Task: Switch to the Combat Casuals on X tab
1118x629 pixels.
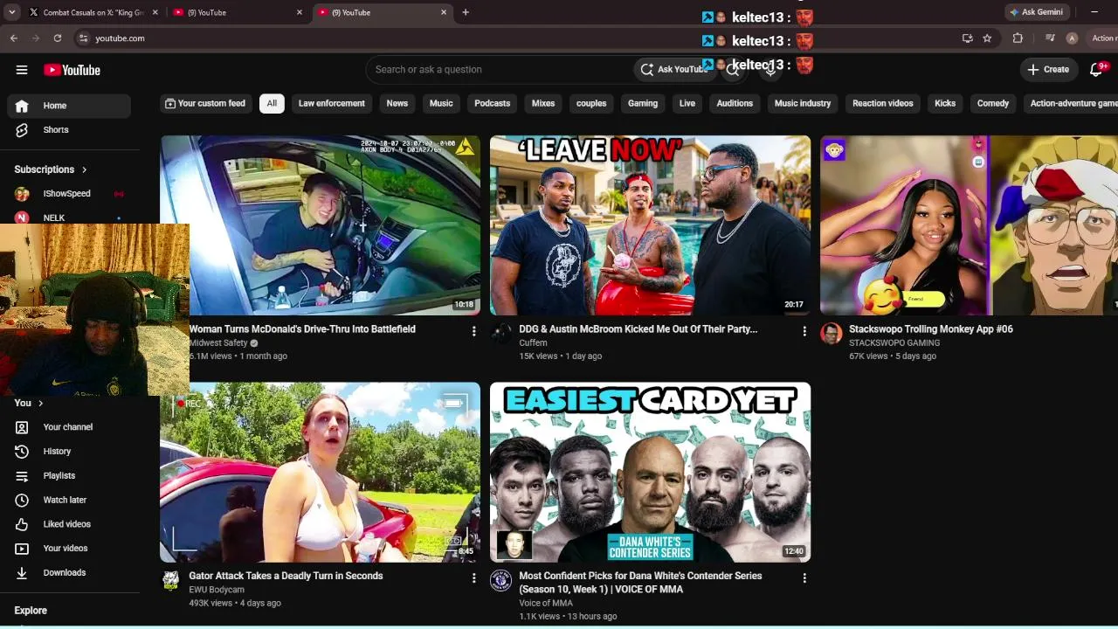Action: pyautogui.click(x=92, y=12)
